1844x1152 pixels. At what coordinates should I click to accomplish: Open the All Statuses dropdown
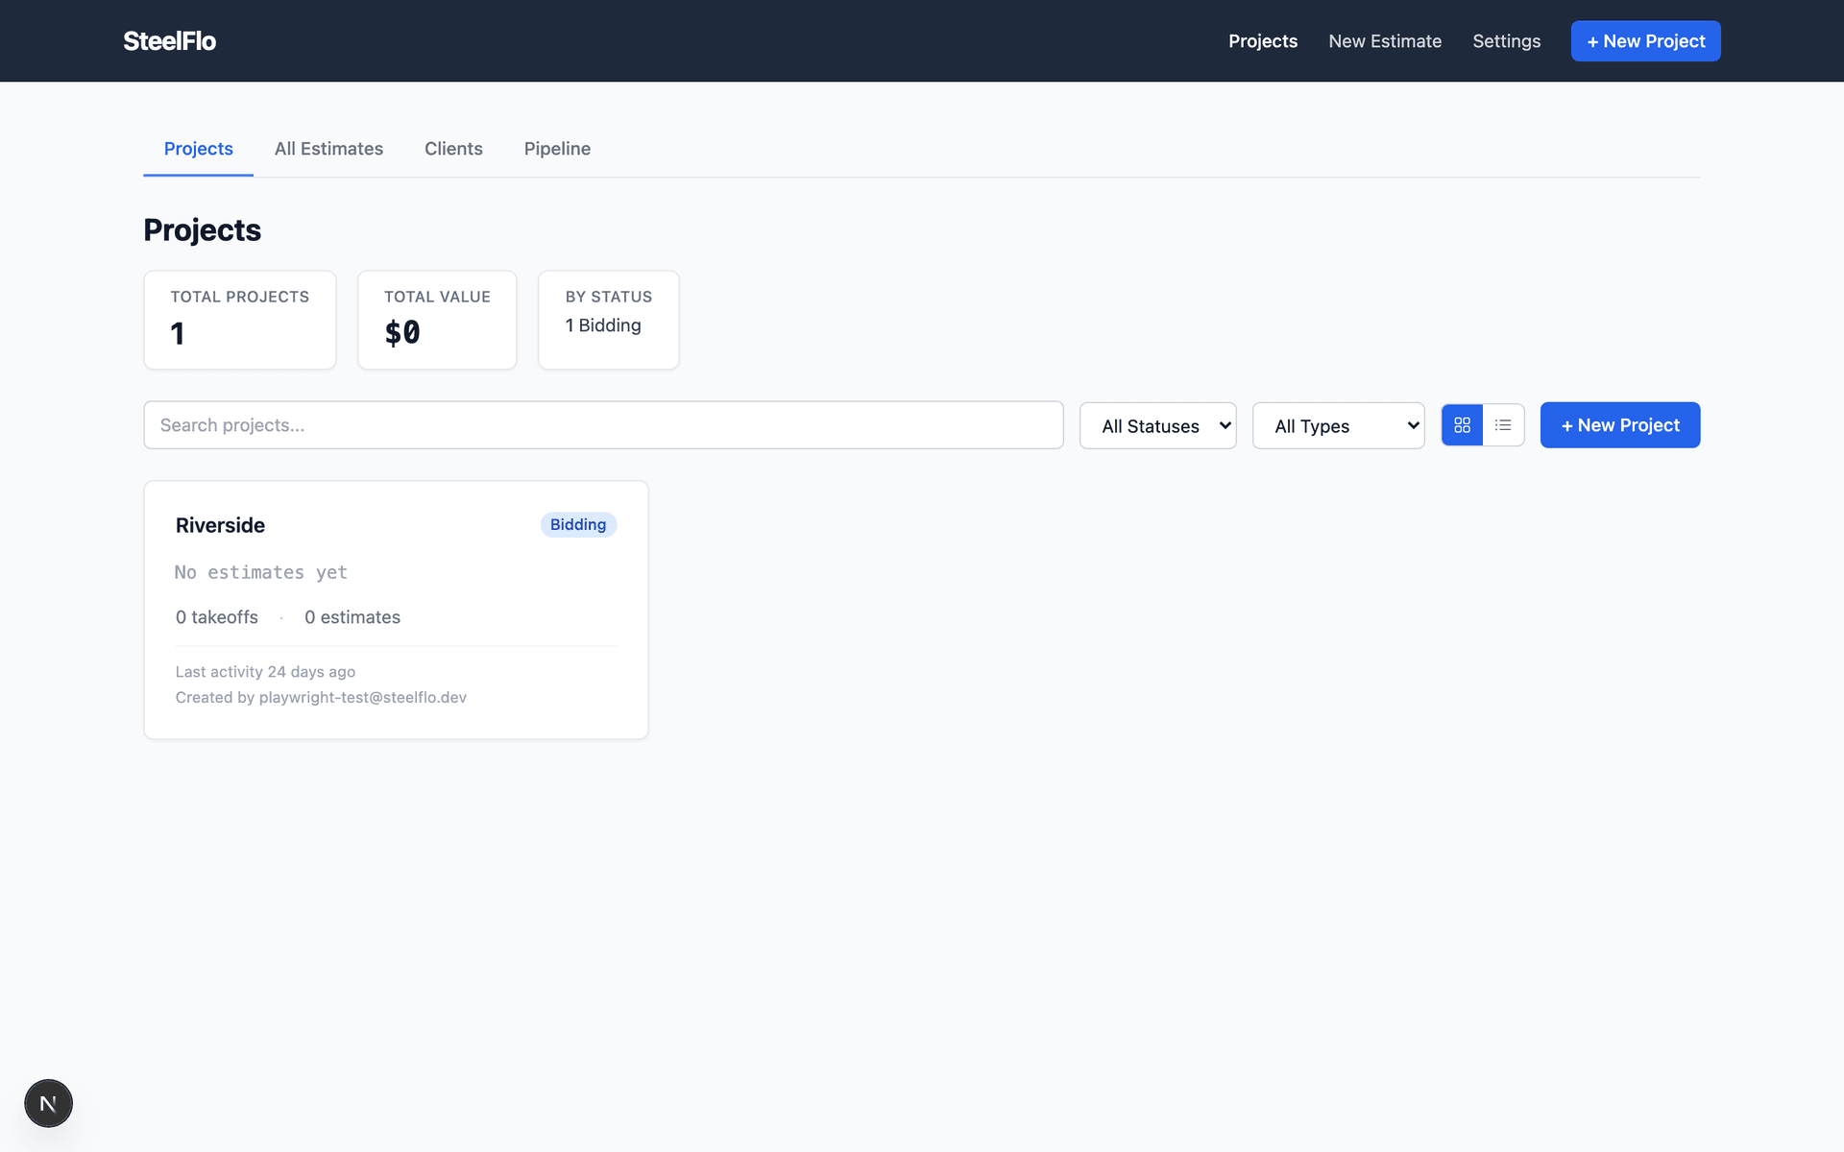(x=1157, y=425)
